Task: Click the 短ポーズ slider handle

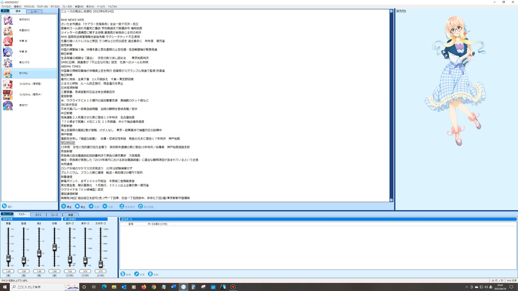Action: 70,260
